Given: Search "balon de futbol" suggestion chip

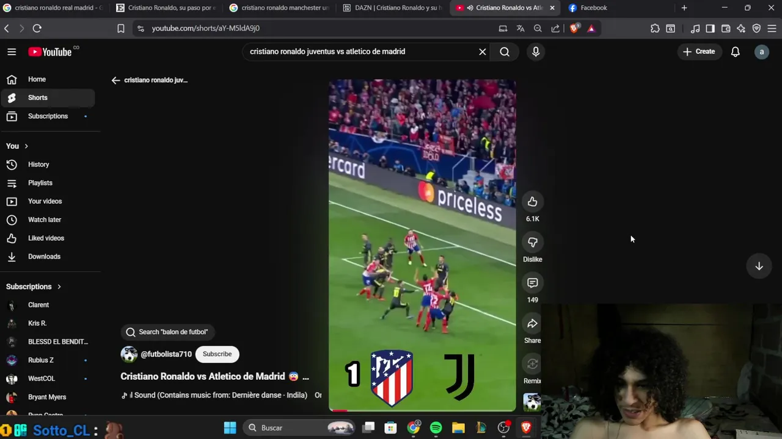Looking at the screenshot, I should (167, 332).
